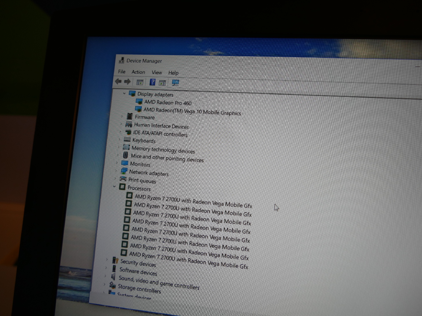
Task: Expand the Keyboards node
Action: point(119,139)
